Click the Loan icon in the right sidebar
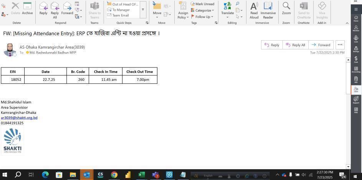The width and height of the screenshot is (362, 180). pos(356,38)
